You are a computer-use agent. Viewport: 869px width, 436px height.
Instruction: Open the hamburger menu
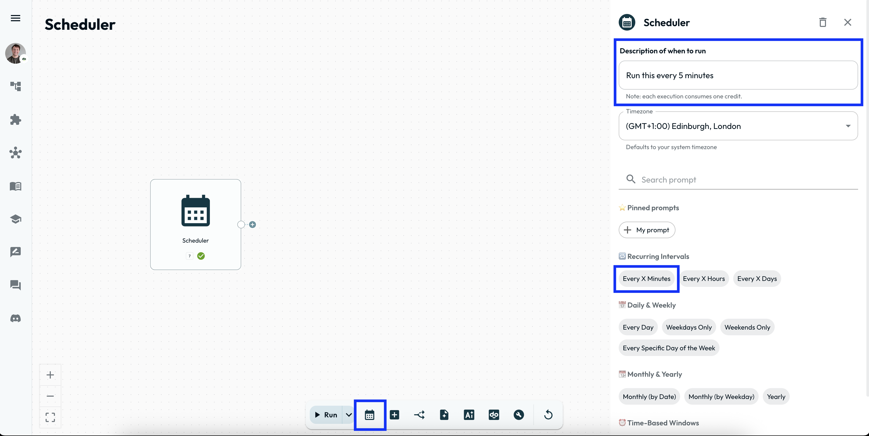coord(16,18)
